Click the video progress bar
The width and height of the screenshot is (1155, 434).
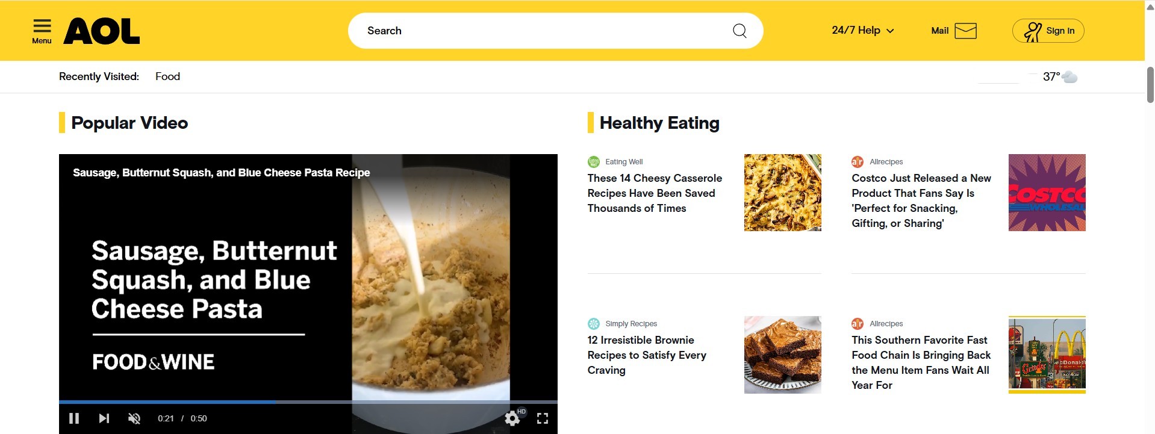pyautogui.click(x=308, y=401)
